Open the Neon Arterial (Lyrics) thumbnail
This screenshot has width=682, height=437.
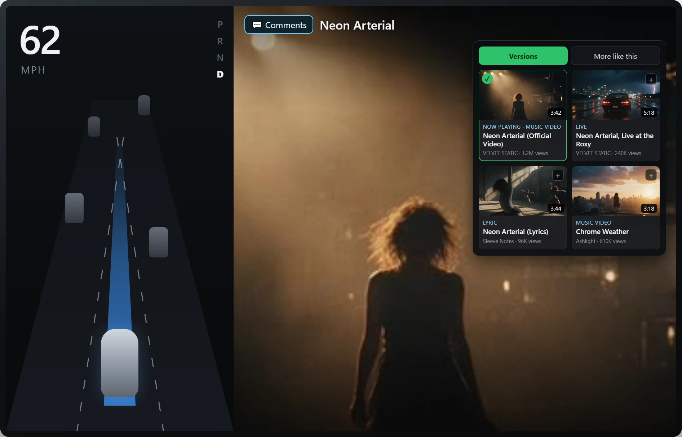523,191
